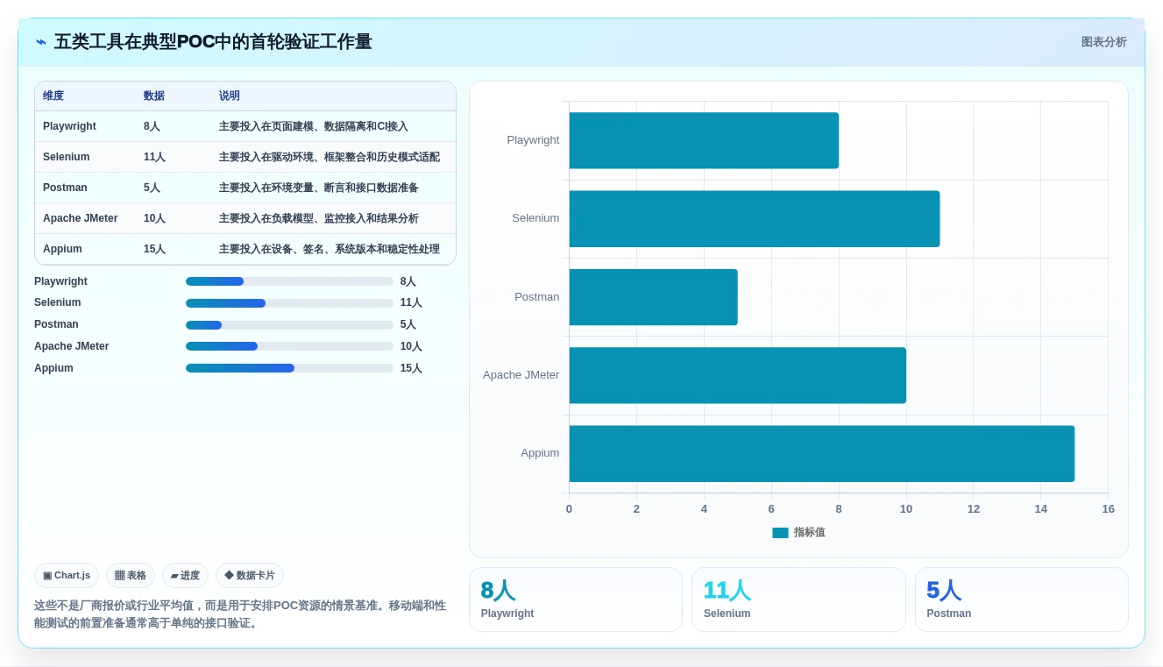Open the 8人 Playwright data card
This screenshot has height=667, width=1163.
tap(576, 600)
